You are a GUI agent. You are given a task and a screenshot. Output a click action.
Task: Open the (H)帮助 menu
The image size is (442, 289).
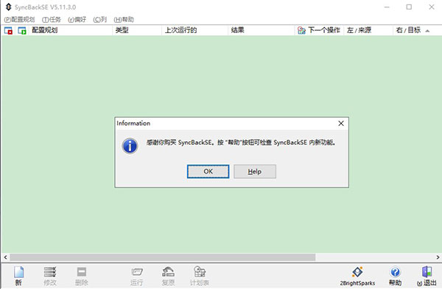pos(124,19)
